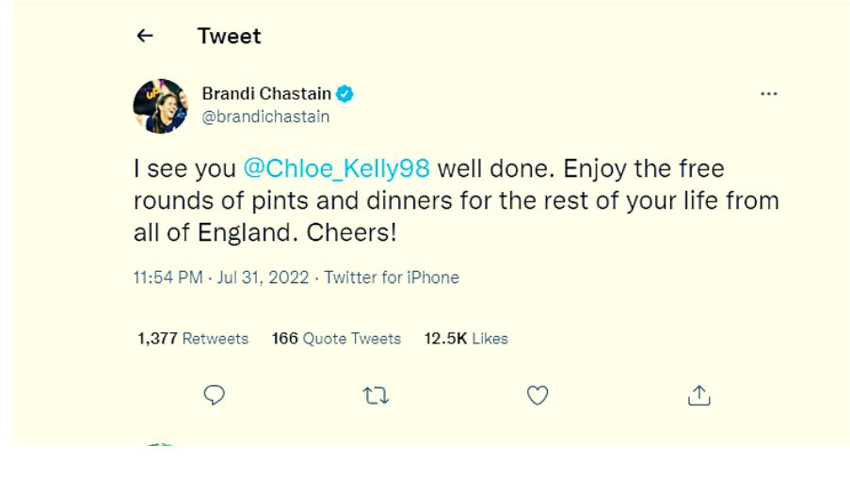Open Brandi Chastain's profile picture
Image resolution: width=850 pixels, height=478 pixels.
coord(160,106)
